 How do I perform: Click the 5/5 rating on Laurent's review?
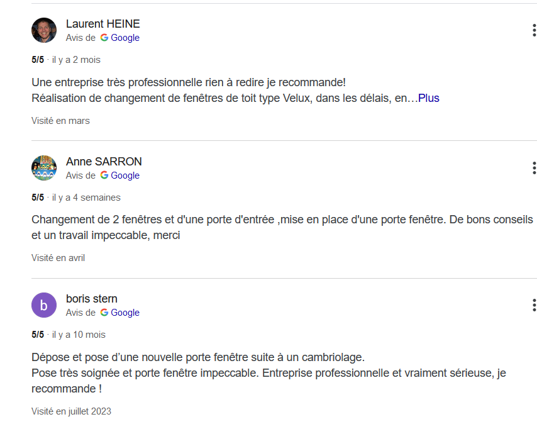tap(38, 60)
